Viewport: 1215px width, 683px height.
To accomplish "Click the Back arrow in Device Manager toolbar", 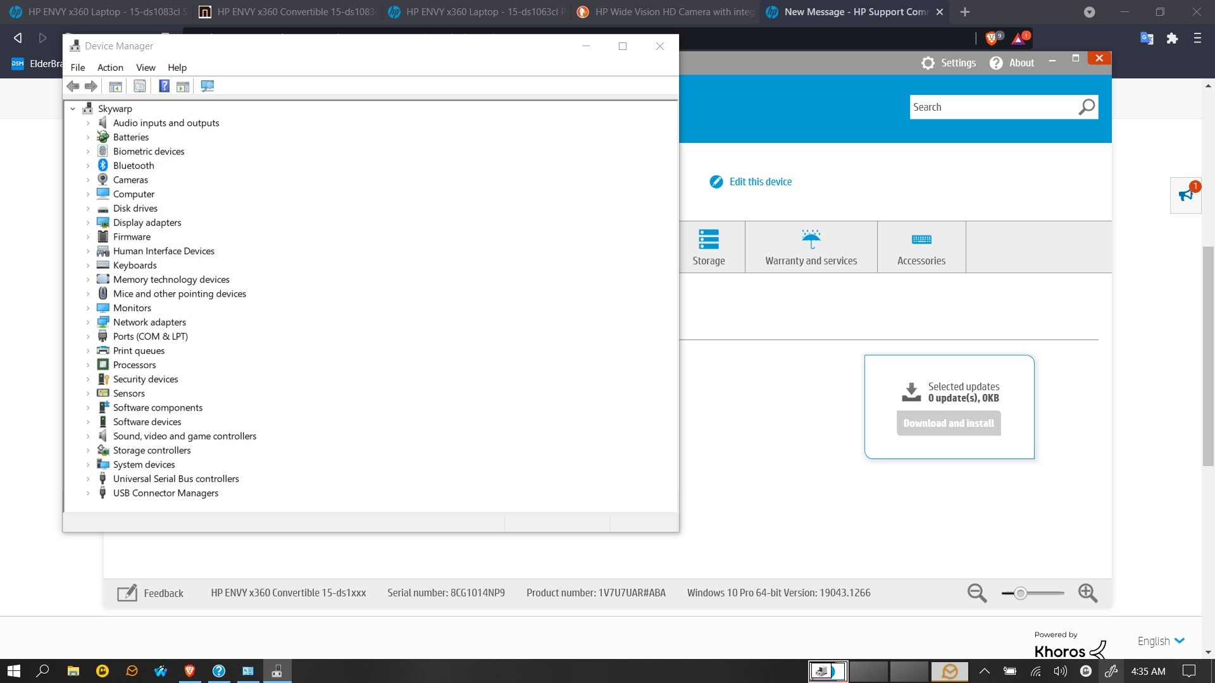I will click(x=73, y=86).
